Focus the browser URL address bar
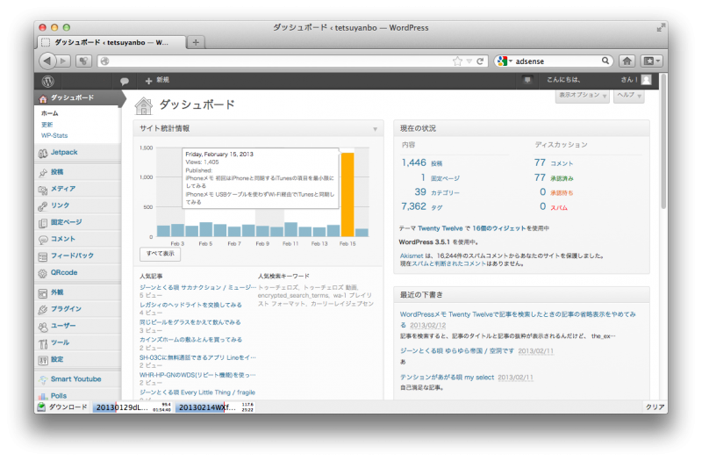The width and height of the screenshot is (702, 461). tap(276, 61)
